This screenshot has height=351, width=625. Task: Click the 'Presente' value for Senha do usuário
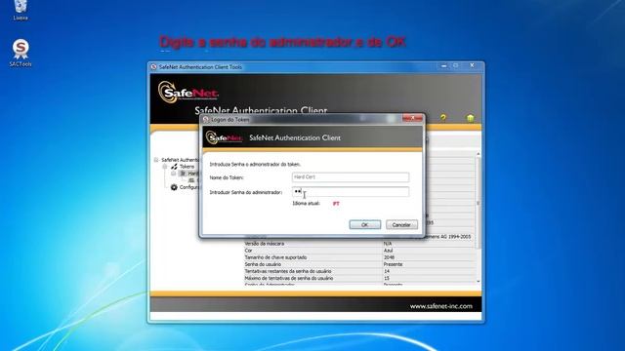point(393,264)
